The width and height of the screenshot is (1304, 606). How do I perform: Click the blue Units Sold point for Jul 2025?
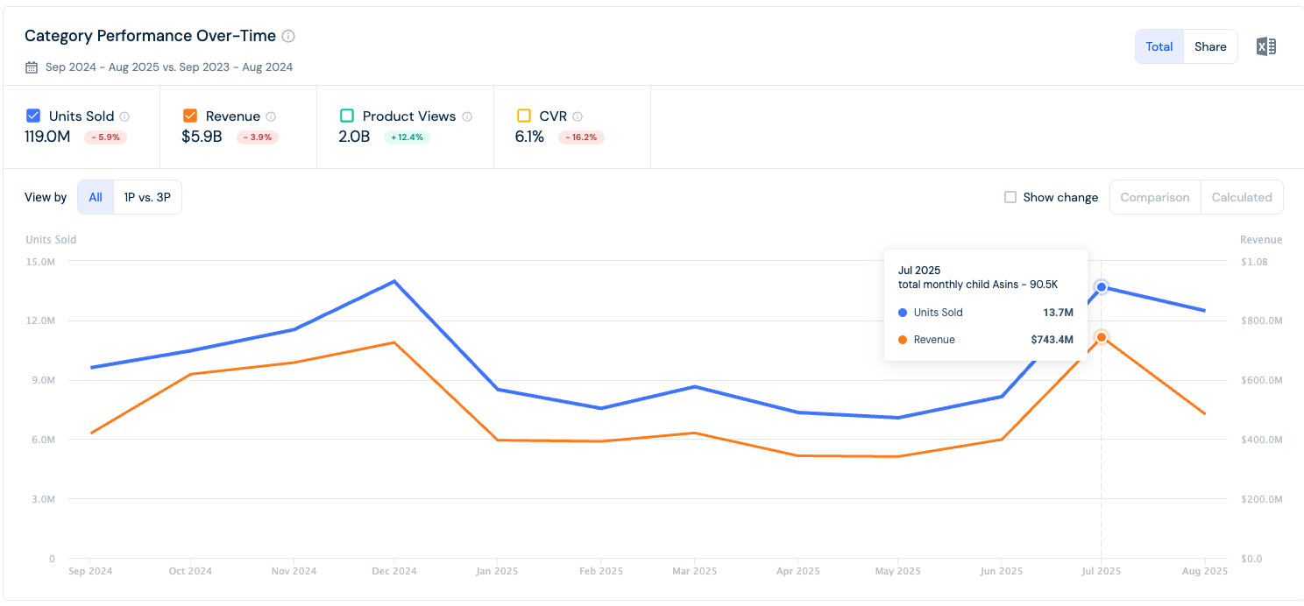[x=1102, y=287]
